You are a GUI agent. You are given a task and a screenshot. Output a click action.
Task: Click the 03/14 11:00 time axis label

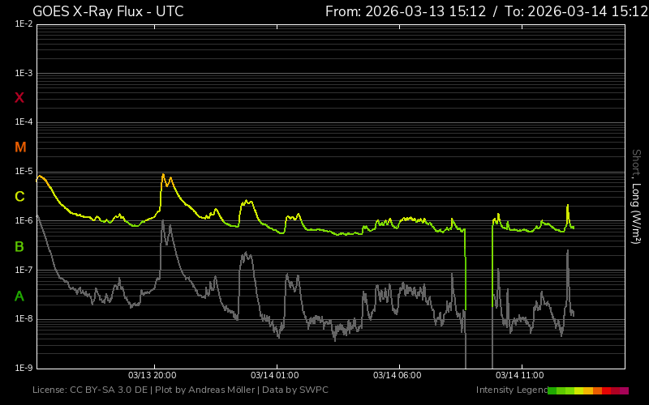click(x=519, y=375)
